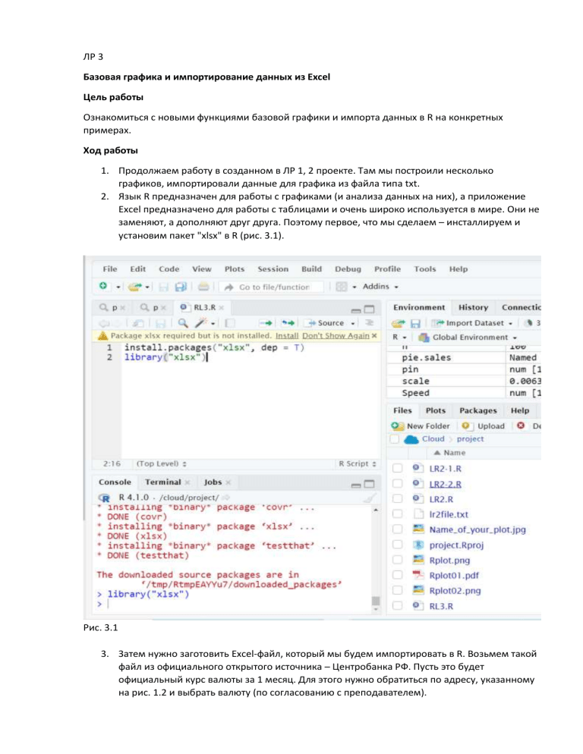Click the workspace panes grid icon
This screenshot has width=583, height=754.
[342, 287]
